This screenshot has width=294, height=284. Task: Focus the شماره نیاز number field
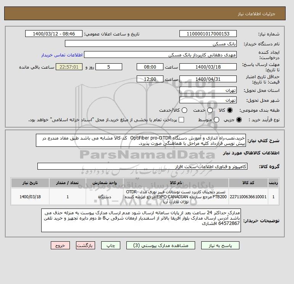coord(208,34)
